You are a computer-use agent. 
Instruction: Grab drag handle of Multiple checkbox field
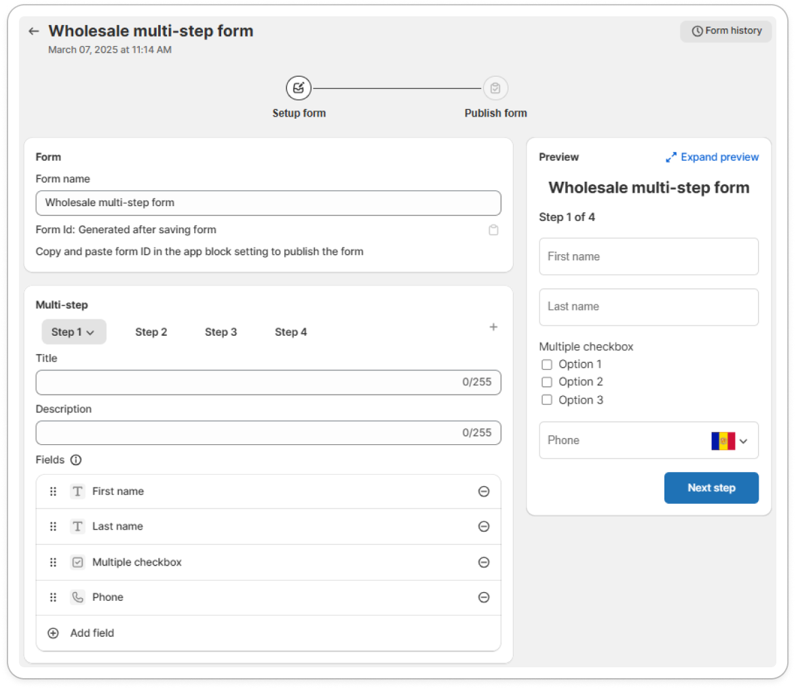53,562
